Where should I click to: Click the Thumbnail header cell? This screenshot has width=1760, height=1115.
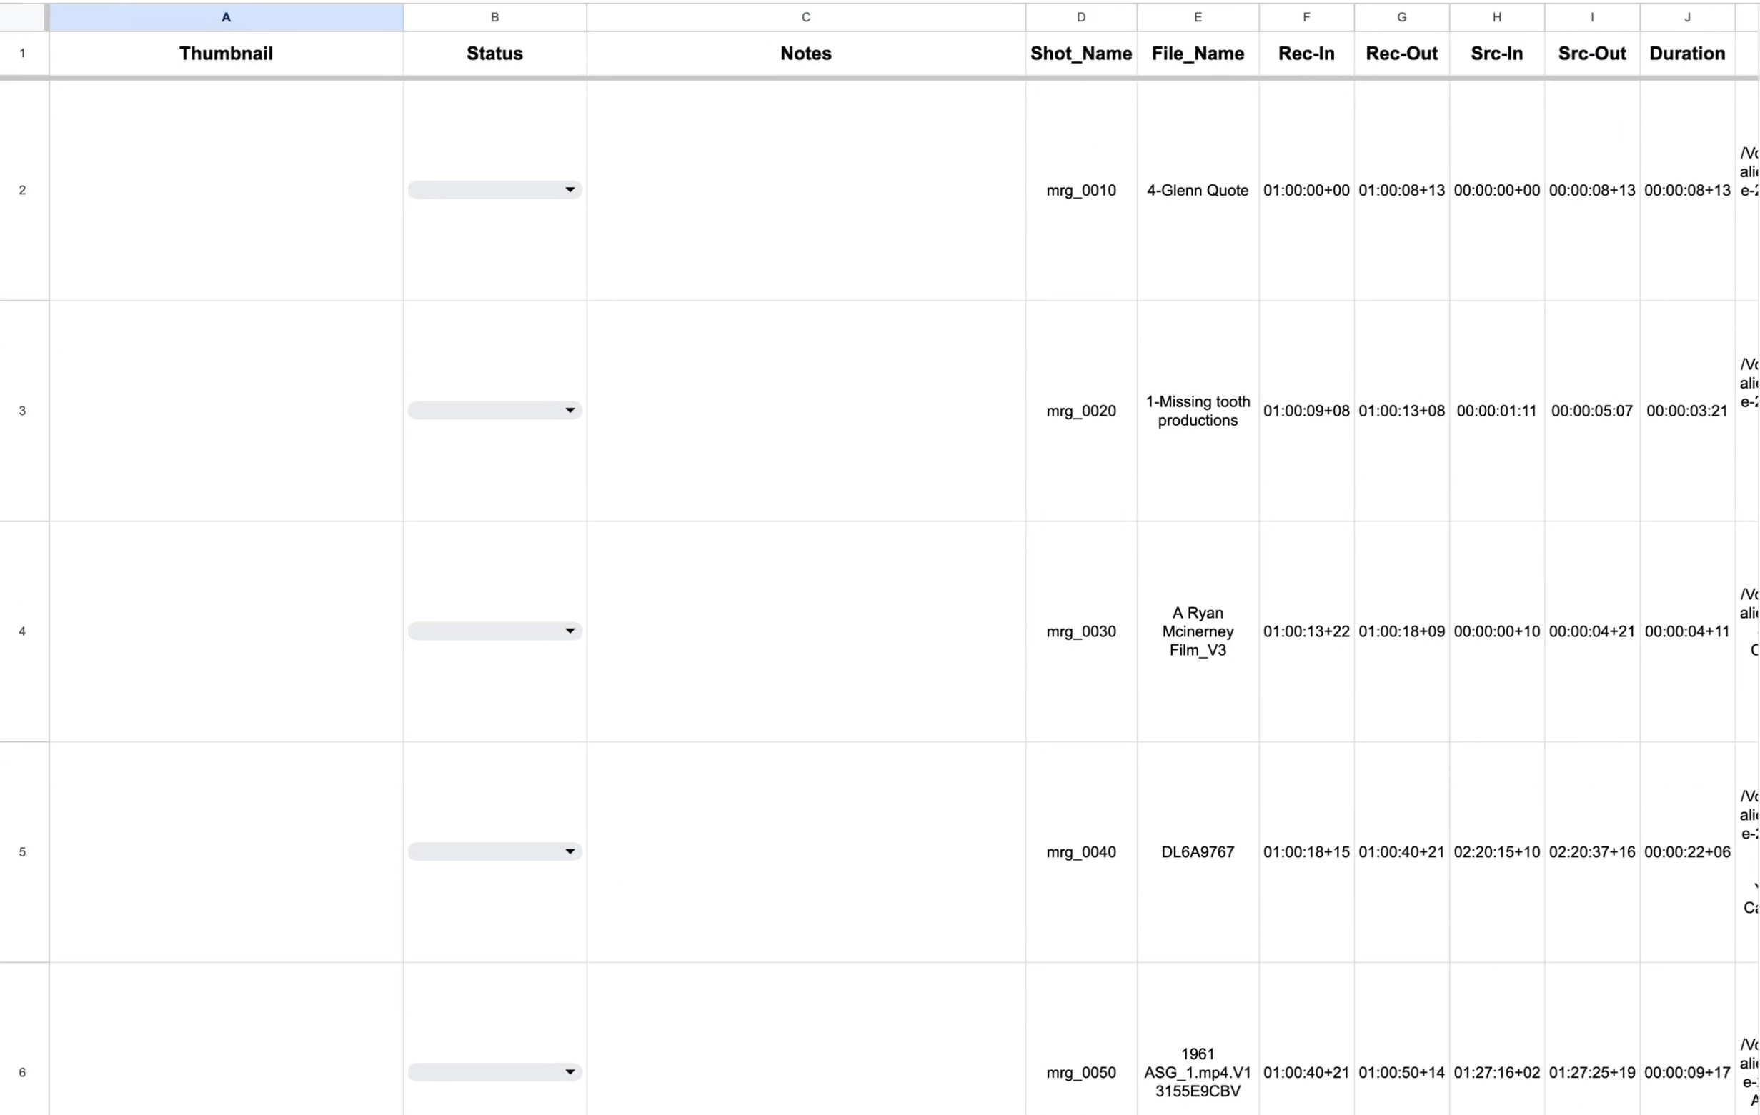[226, 54]
